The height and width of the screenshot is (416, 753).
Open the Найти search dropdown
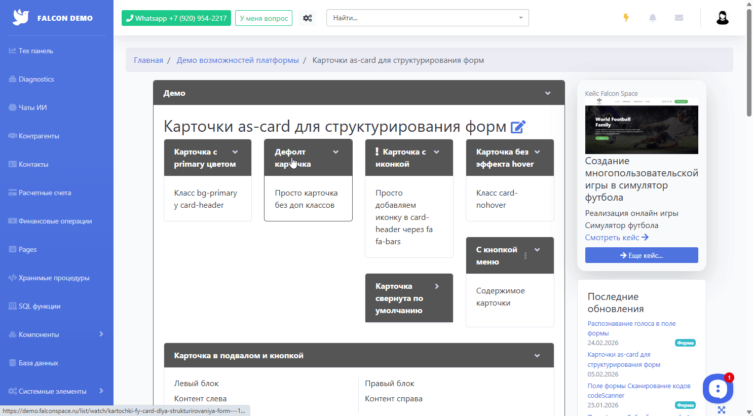(427, 18)
